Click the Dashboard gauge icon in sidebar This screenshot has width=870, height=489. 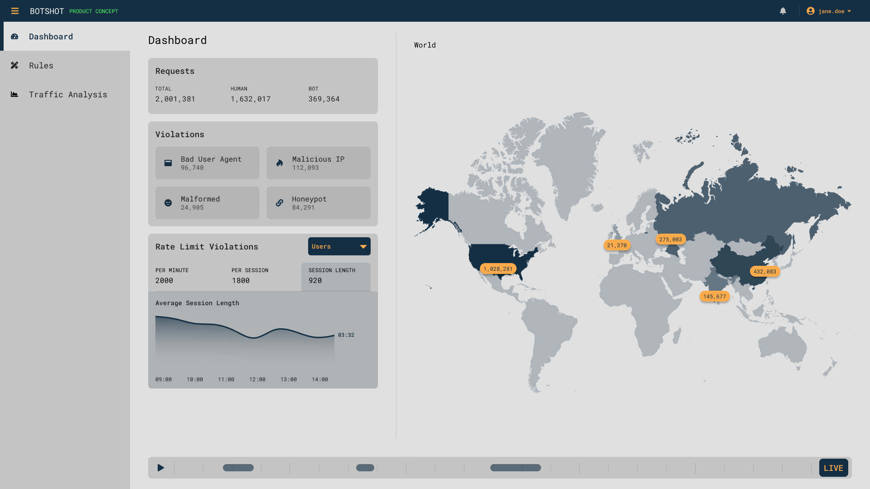pos(14,36)
